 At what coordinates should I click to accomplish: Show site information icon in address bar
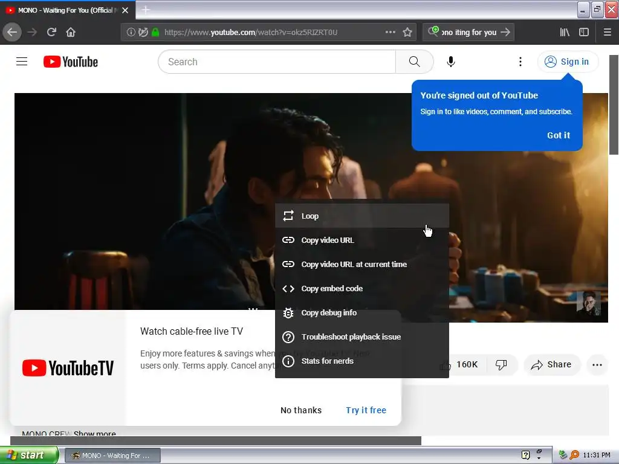pos(131,32)
